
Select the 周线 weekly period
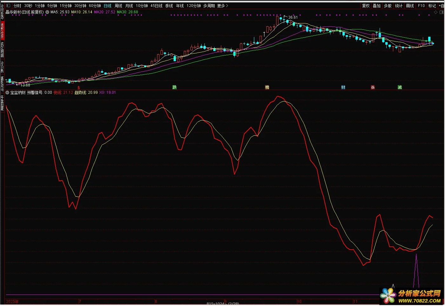(x=118, y=6)
